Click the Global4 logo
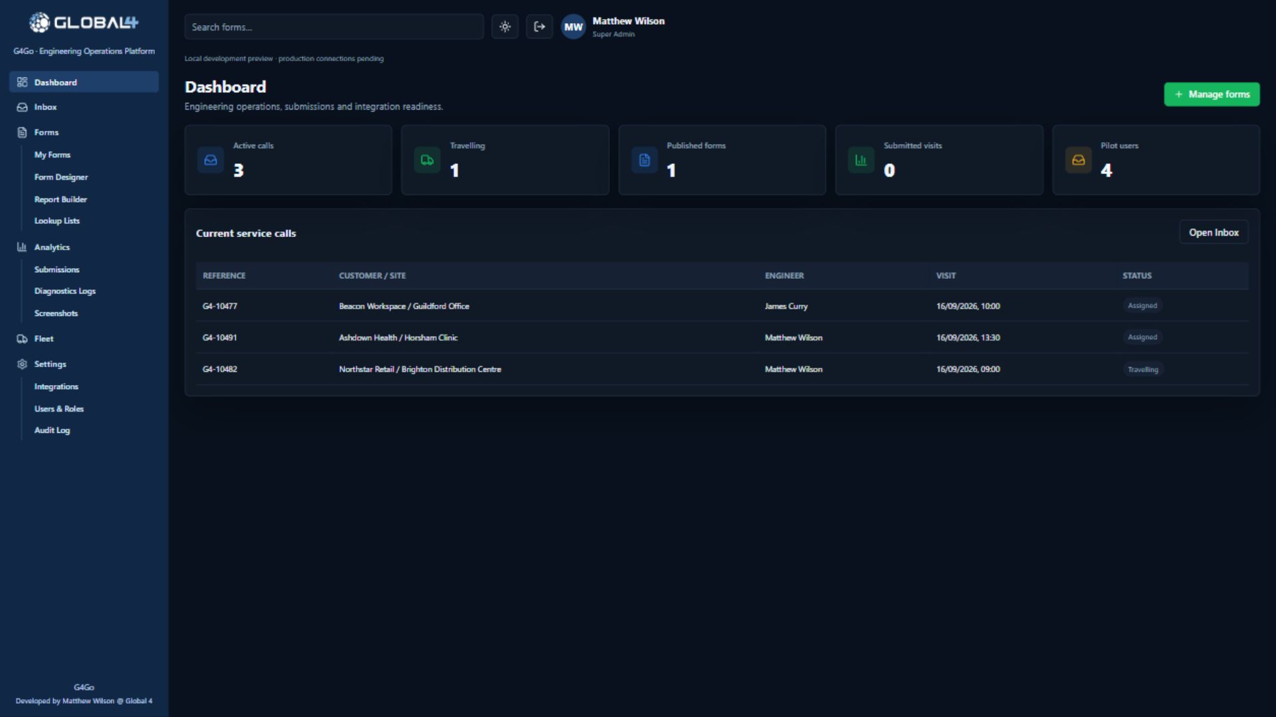Screen dimensions: 1276x717 [x=84, y=23]
